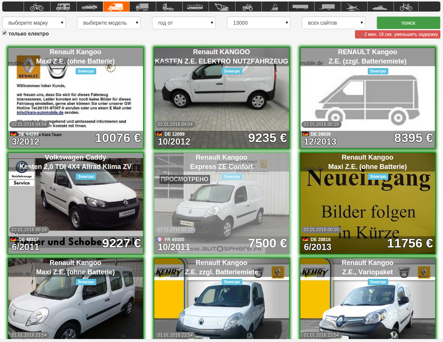Open the excavator construction machinery category

[222, 7]
